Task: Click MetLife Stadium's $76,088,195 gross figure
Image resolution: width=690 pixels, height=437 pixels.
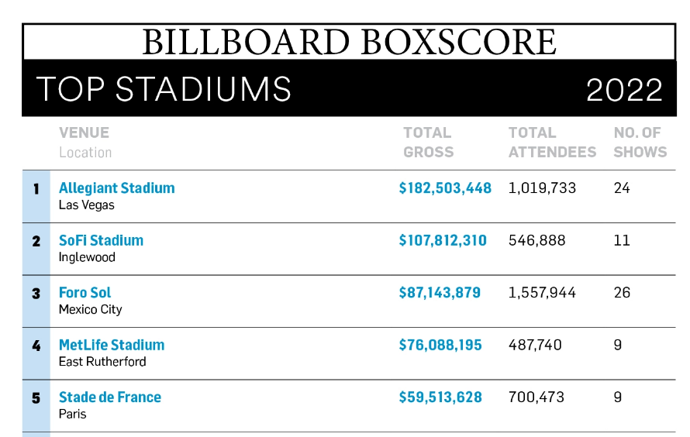Action: pos(440,345)
